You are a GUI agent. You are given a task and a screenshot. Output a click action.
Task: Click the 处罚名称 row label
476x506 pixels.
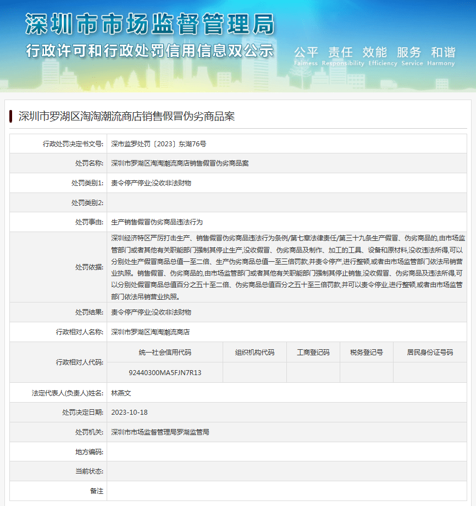point(89,163)
